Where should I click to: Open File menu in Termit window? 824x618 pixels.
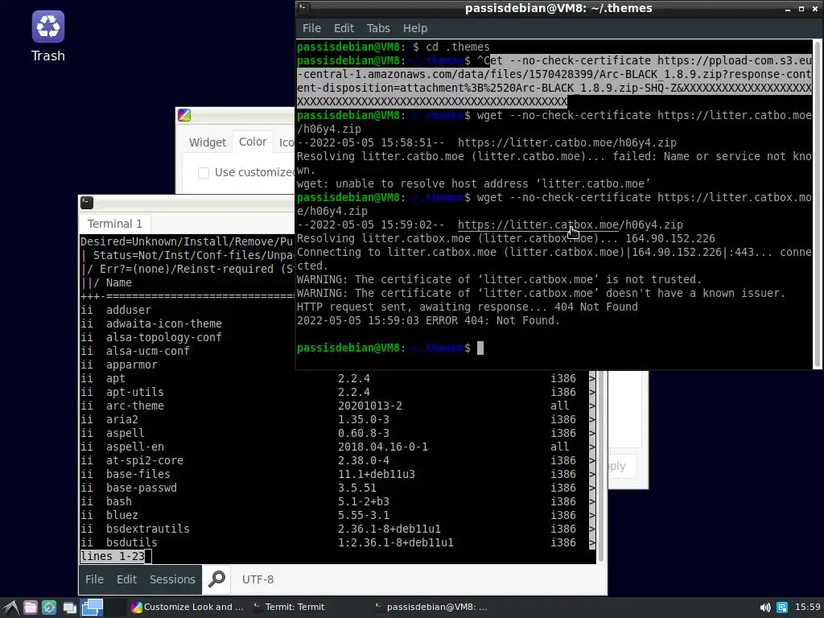pyautogui.click(x=95, y=579)
